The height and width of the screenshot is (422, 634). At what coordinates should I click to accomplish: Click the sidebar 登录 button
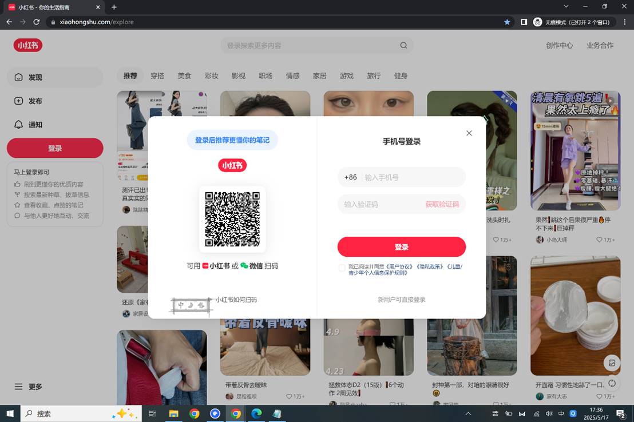(55, 148)
